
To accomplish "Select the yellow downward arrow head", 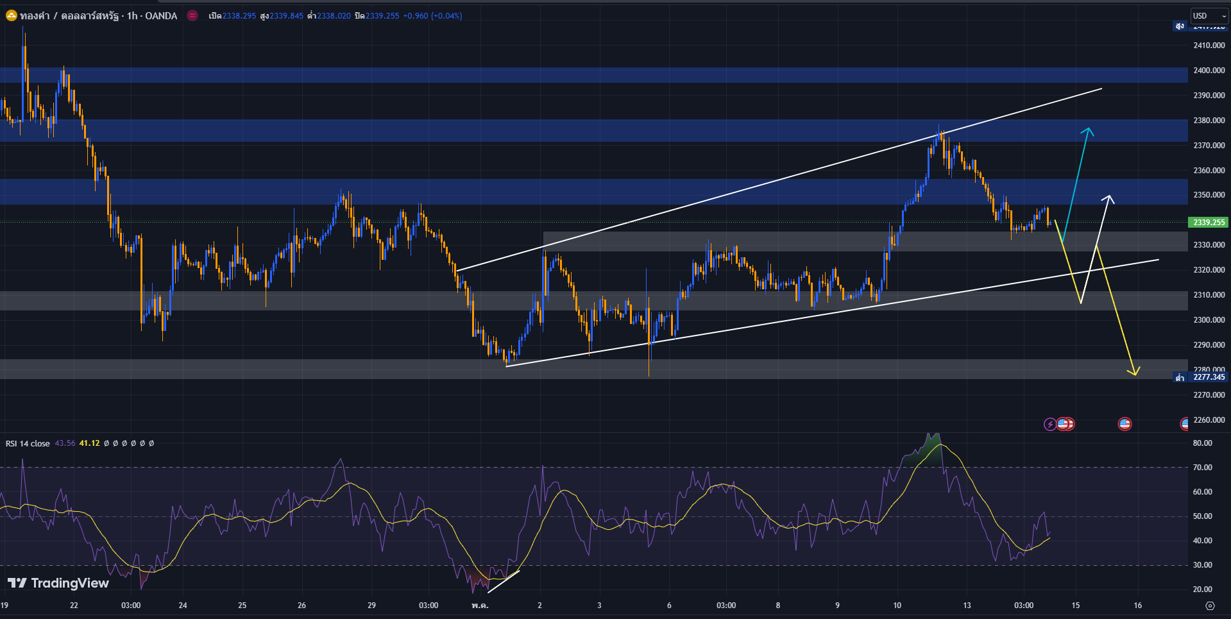I will (1134, 371).
